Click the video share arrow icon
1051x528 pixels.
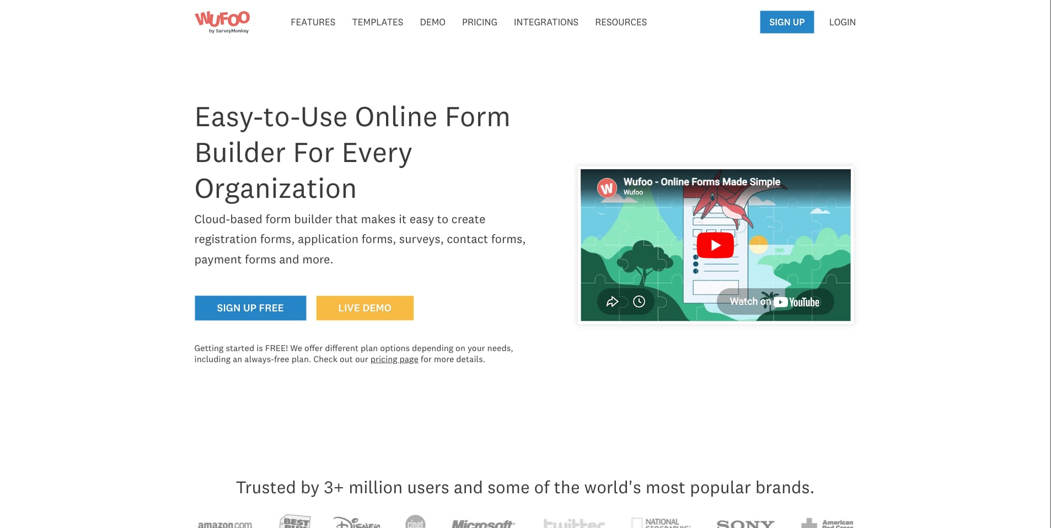[612, 301]
